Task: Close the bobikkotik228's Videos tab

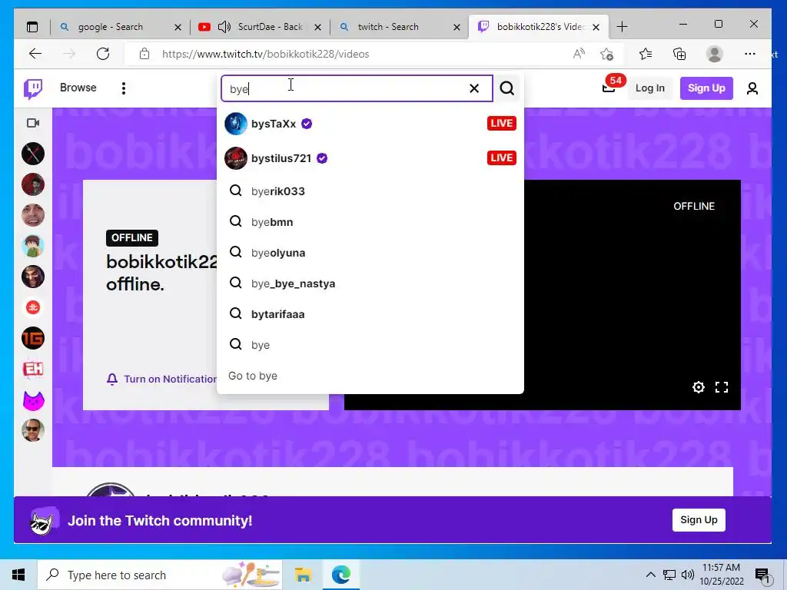Action: pos(596,27)
